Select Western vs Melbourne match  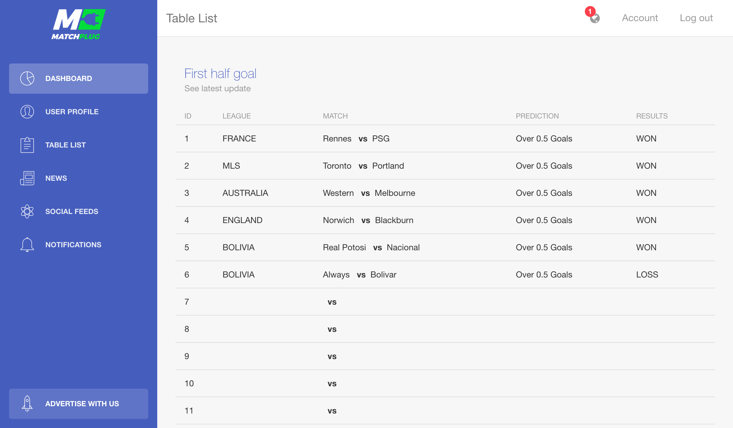369,193
